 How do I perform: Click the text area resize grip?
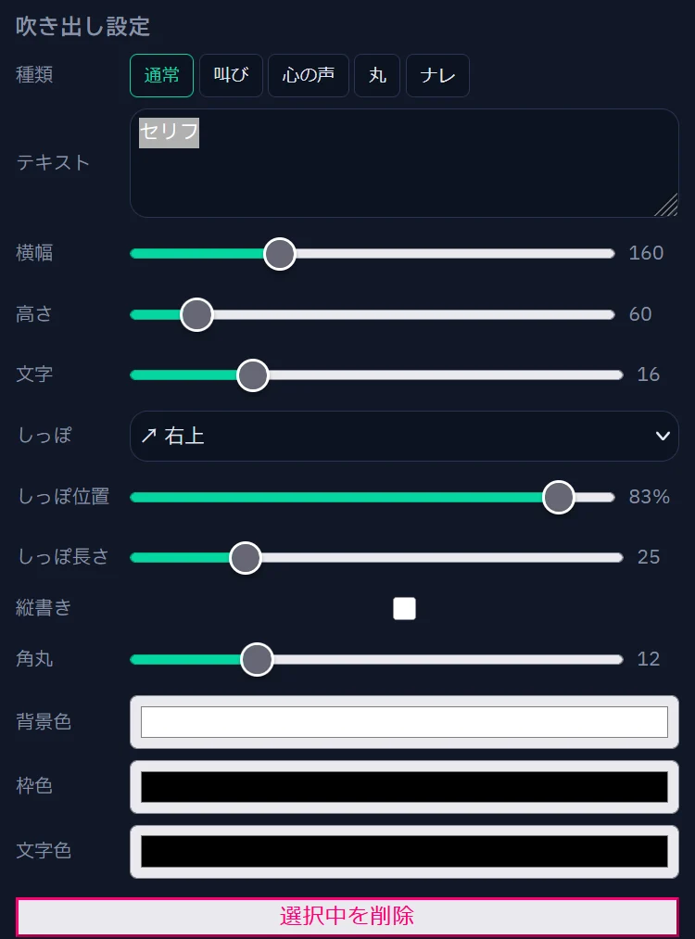coord(668,207)
